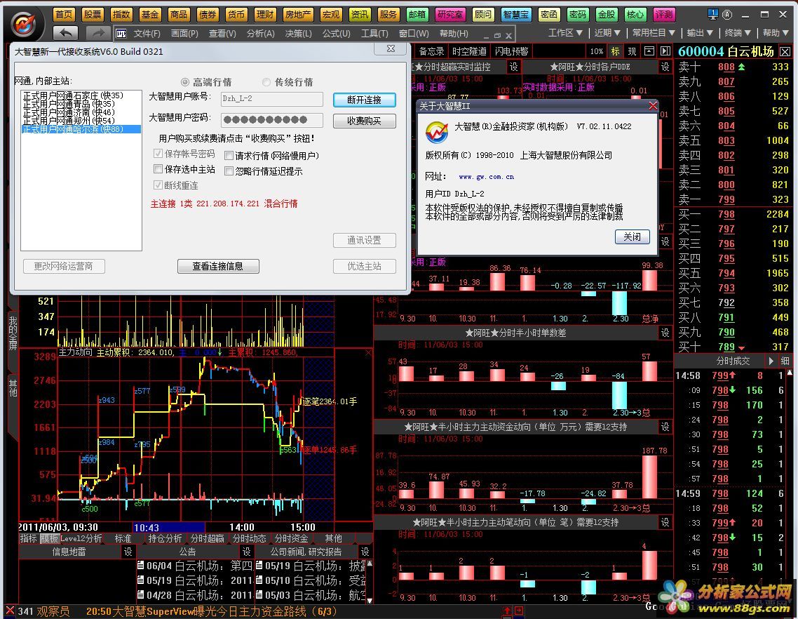Click the 大智慧 logo icon in about dialog
The height and width of the screenshot is (619, 798).
coord(436,132)
